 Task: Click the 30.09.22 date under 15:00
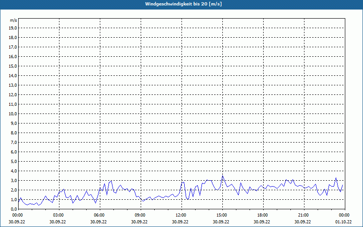coord(221,222)
